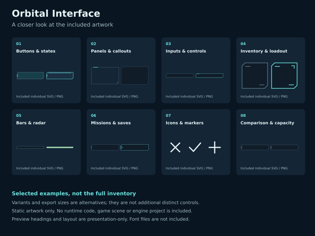Image resolution: width=315 pixels, height=236 pixels.
Task: Open the Comparison & capacity card title
Action: tap(267, 123)
